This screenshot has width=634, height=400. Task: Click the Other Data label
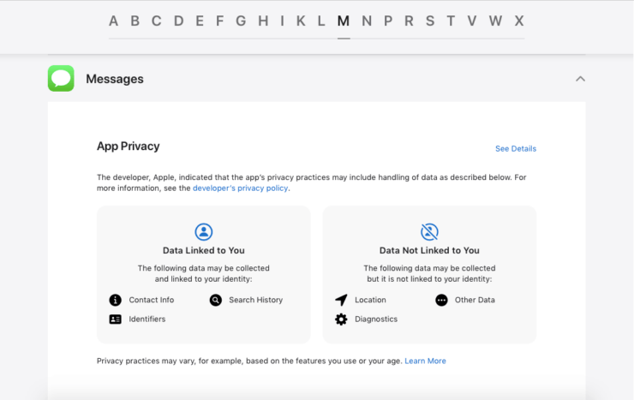[475, 300]
